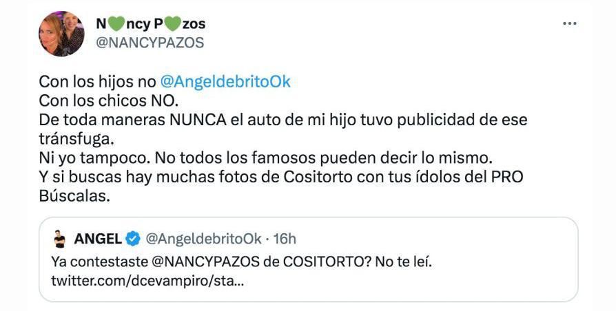Click the ANGEL name in quoted tweet
Viewport: 616px width, 311px height.
tap(98, 239)
